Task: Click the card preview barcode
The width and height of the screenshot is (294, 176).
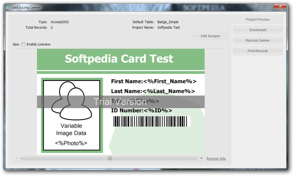Action: tap(151, 121)
